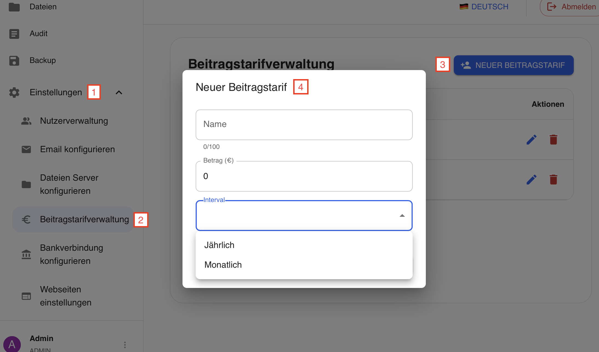Screen dimensions: 599x352
Task: Click the delete trash in second table row
Action: [x=554, y=180]
